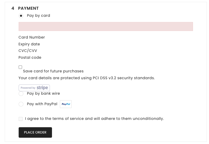Image resolution: width=209 pixels, height=144 pixels.
Task: Choose the Pay by bank wire radio button
Action: [21, 94]
